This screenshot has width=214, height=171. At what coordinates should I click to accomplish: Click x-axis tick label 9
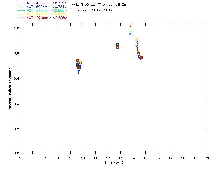pyautogui.click(x=70, y=158)
